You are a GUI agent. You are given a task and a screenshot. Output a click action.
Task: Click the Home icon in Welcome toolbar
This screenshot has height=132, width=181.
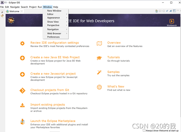click(x=156, y=11)
